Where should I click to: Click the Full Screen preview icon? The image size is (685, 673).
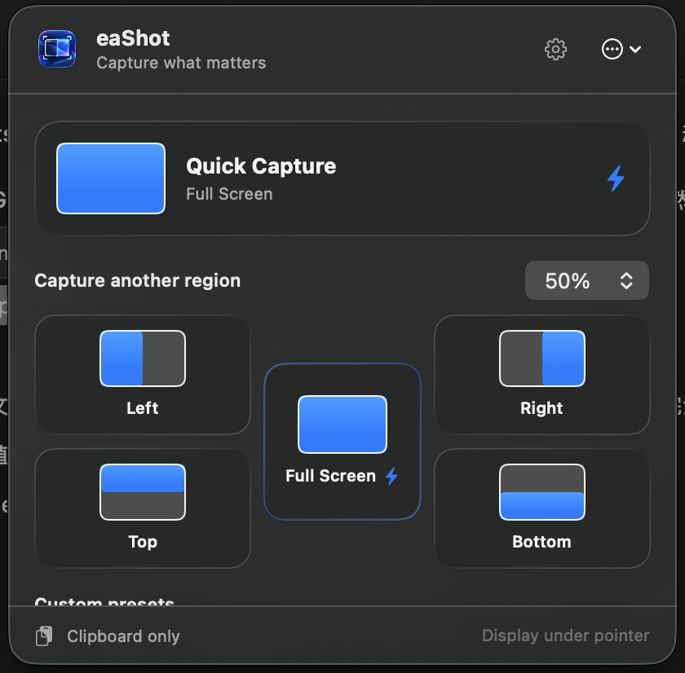[x=342, y=424]
